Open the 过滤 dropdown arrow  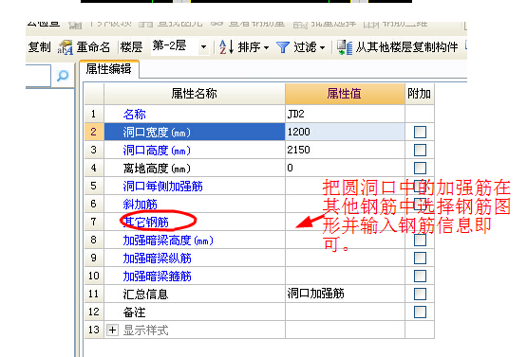322,48
